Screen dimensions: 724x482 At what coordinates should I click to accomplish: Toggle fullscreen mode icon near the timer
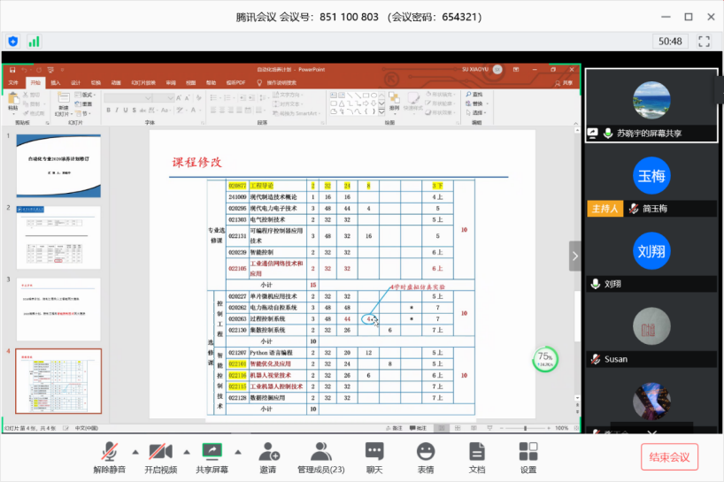coord(705,41)
